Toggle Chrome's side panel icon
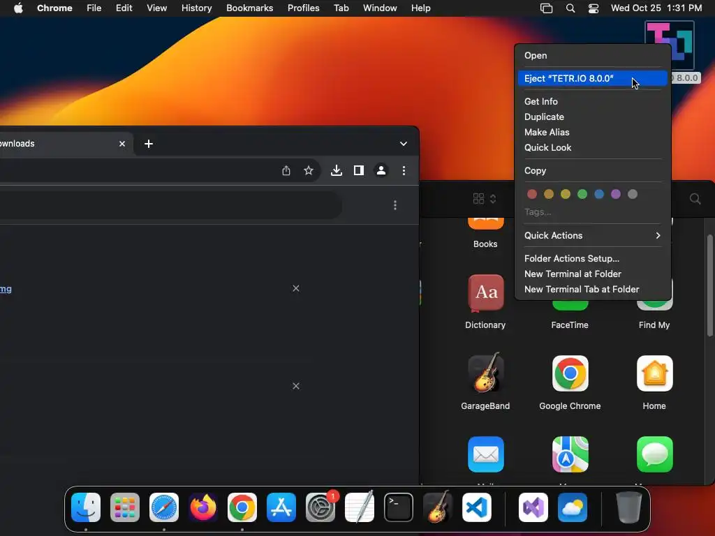The width and height of the screenshot is (715, 536). point(359,170)
